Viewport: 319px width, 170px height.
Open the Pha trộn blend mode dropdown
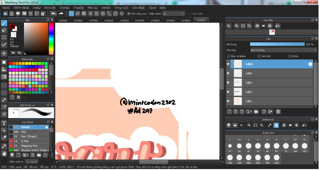(283, 50)
